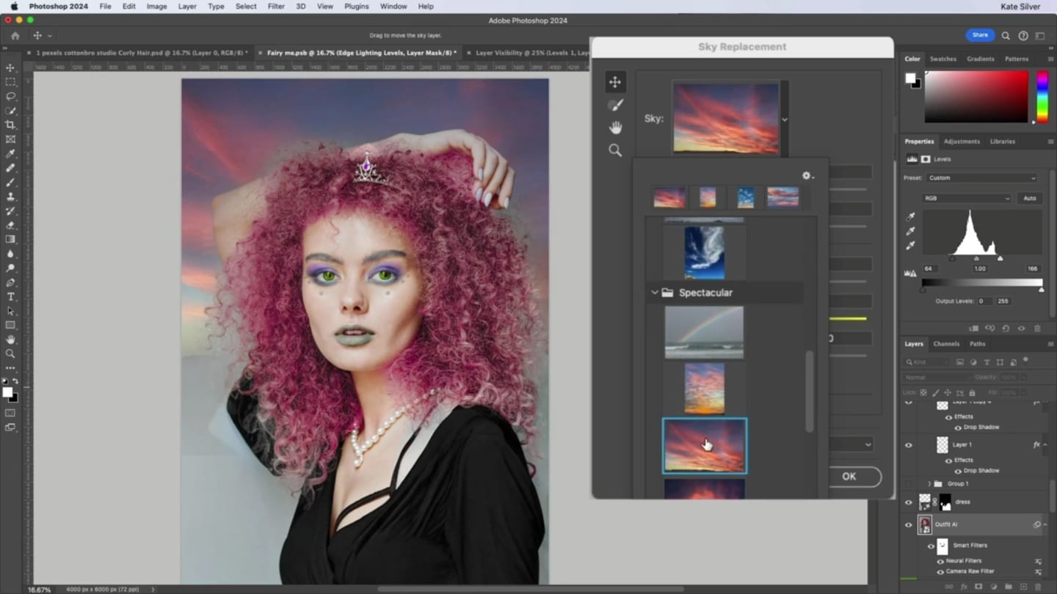Click the Auto button in the Levels panel
Image resolution: width=1057 pixels, height=594 pixels.
pyautogui.click(x=1029, y=197)
